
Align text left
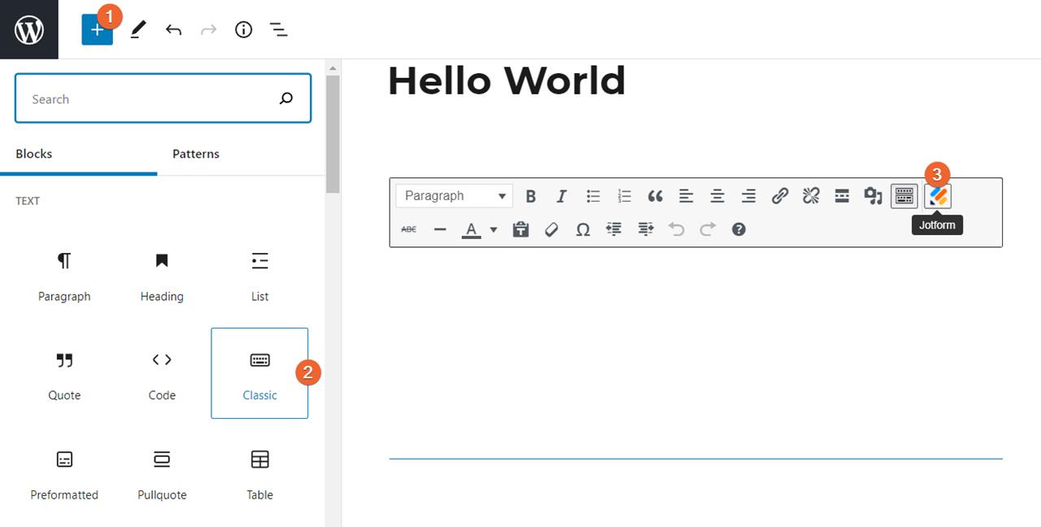click(686, 196)
